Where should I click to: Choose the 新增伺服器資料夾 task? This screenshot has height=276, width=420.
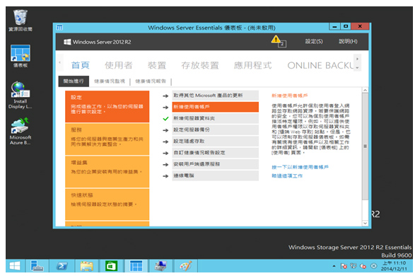coord(216,119)
